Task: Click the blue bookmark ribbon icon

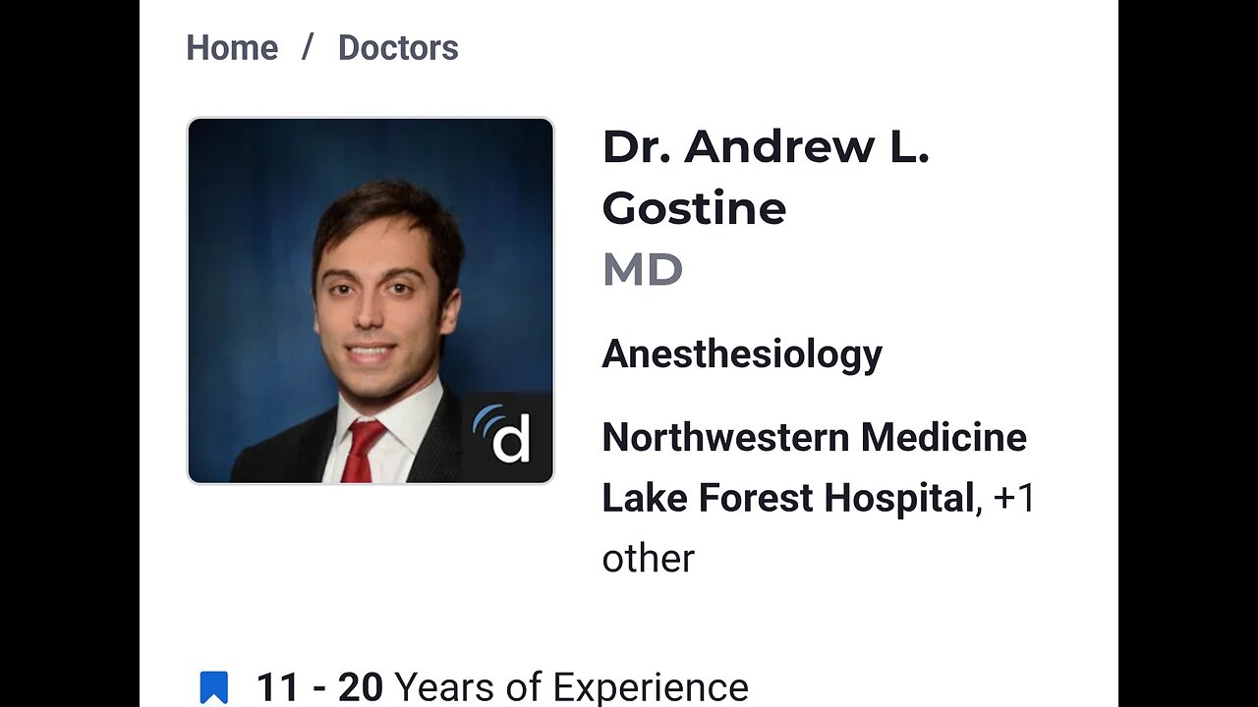Action: click(214, 686)
